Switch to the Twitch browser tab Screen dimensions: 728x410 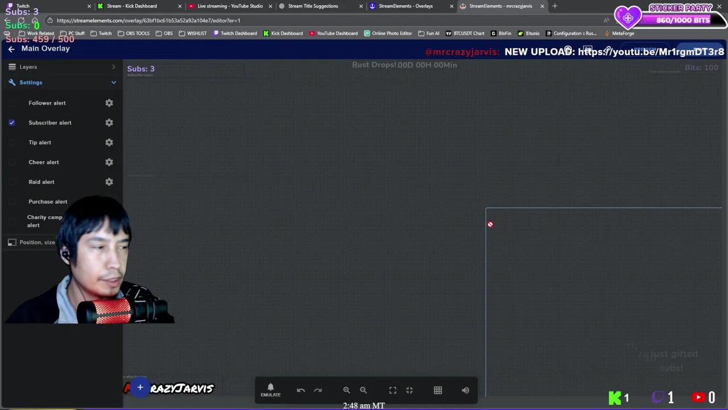click(x=45, y=6)
